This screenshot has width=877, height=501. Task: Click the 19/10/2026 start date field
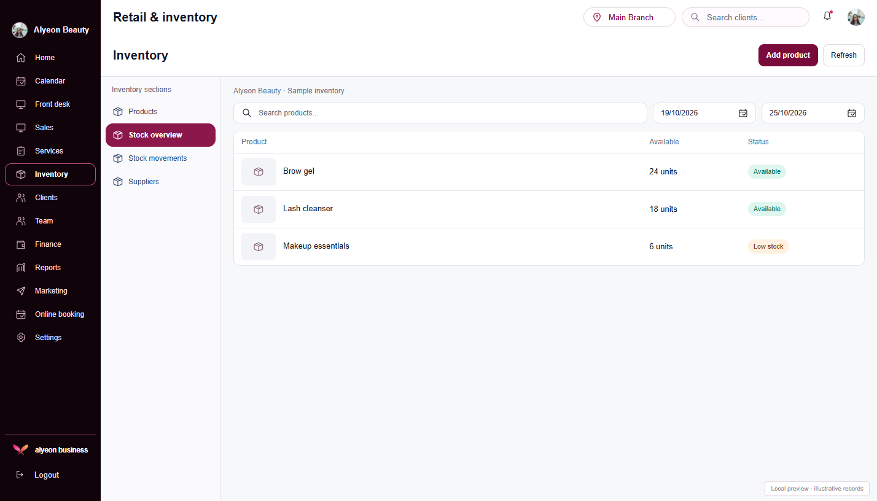point(704,113)
